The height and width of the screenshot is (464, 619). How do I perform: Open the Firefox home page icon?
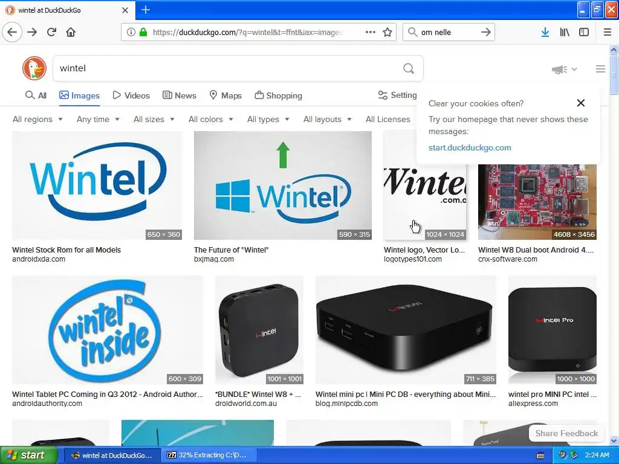(71, 33)
